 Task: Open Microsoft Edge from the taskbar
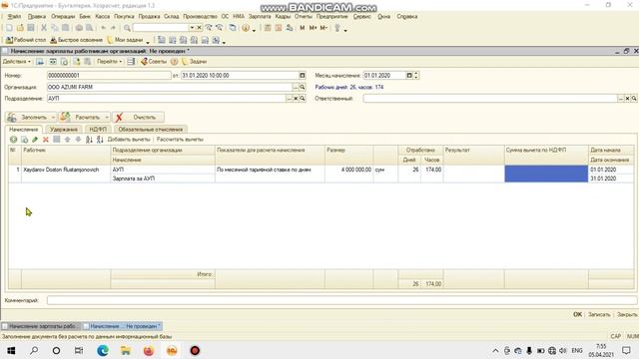click(x=103, y=350)
